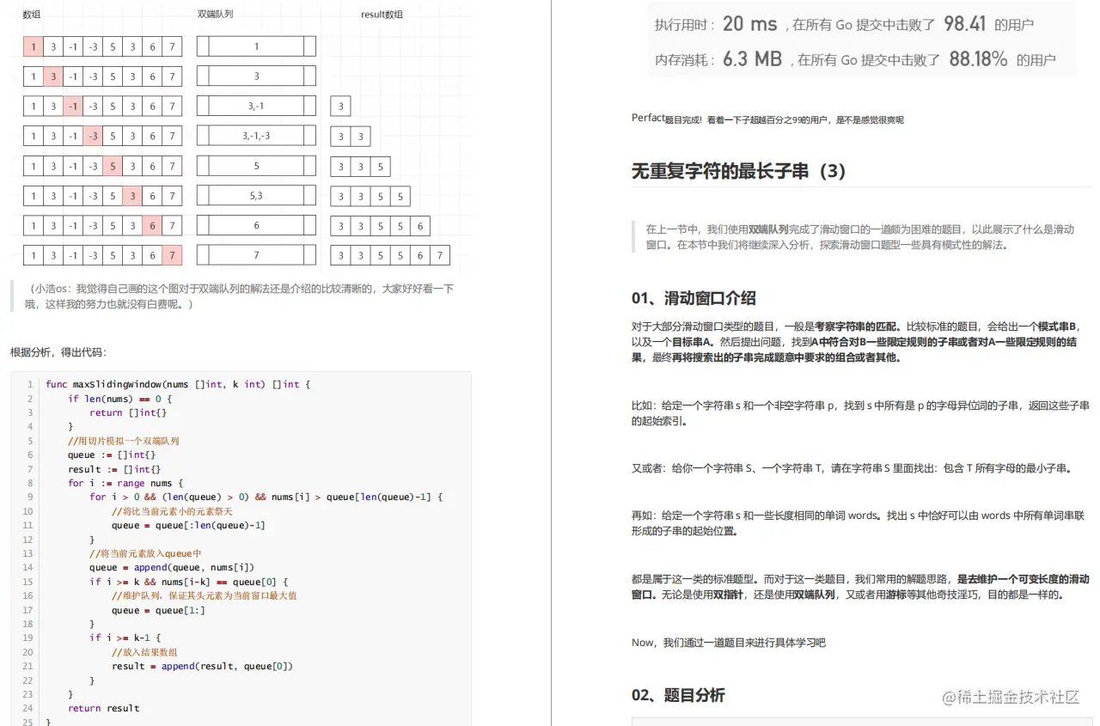Click code line 'result = append(result, queue[0])'
The width and height of the screenshot is (1100, 726).
point(202,666)
